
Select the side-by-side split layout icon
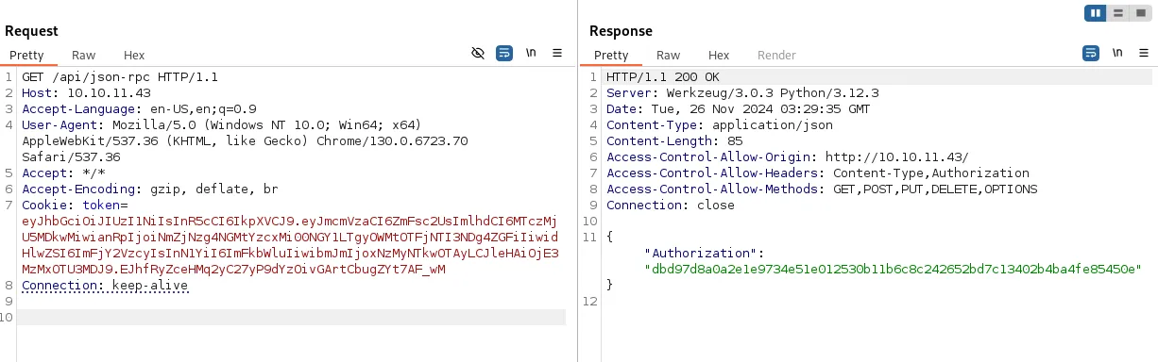pyautogui.click(x=1096, y=13)
